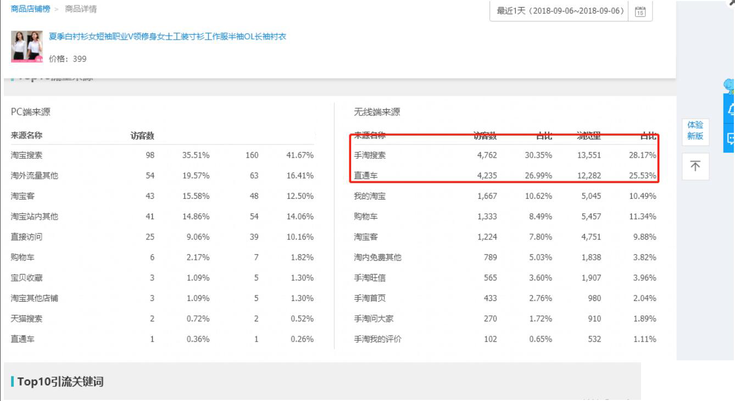Click the edit pencil icon at top right
This screenshot has height=401, width=735.
pyautogui.click(x=731, y=4)
